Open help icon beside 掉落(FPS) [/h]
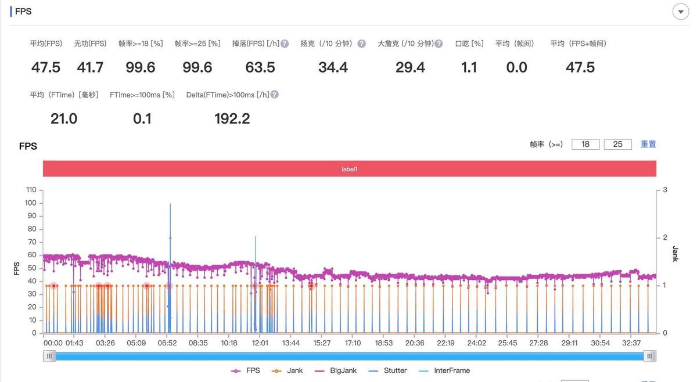697x382 pixels. 285,44
